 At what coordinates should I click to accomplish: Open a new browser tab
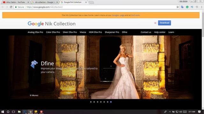[91, 2]
